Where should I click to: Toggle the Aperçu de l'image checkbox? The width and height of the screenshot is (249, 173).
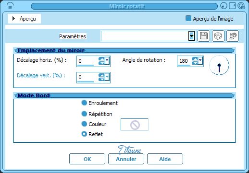[x=188, y=18]
